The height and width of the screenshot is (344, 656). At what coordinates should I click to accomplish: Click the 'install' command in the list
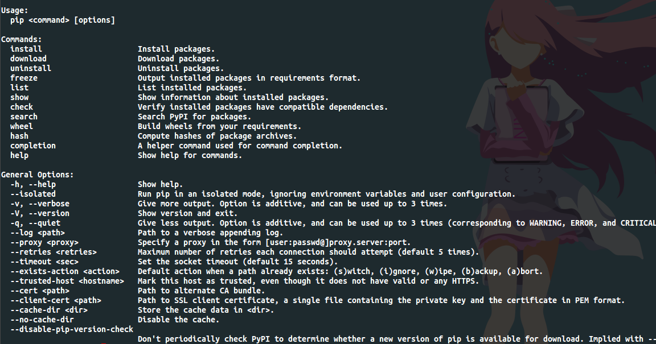tap(26, 49)
